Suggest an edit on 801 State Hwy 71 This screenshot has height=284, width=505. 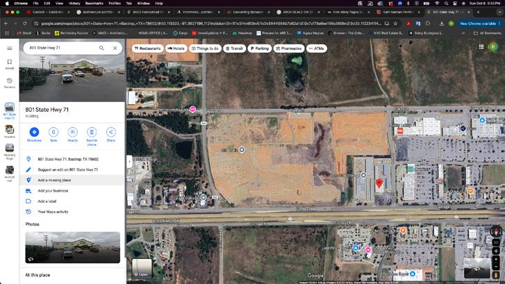tap(72, 169)
